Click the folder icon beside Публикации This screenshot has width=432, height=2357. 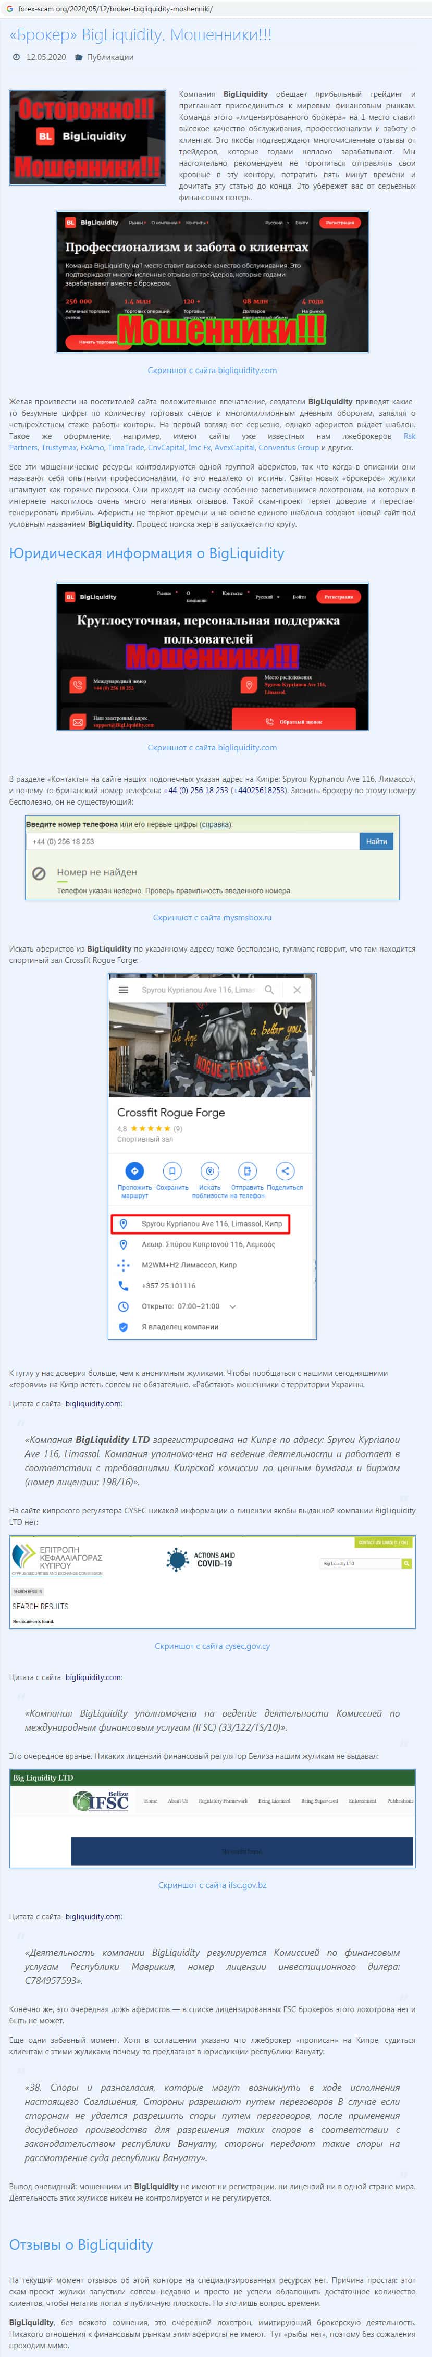(x=79, y=57)
